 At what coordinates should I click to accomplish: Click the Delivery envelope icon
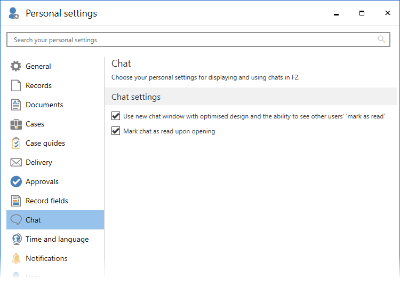point(16,162)
